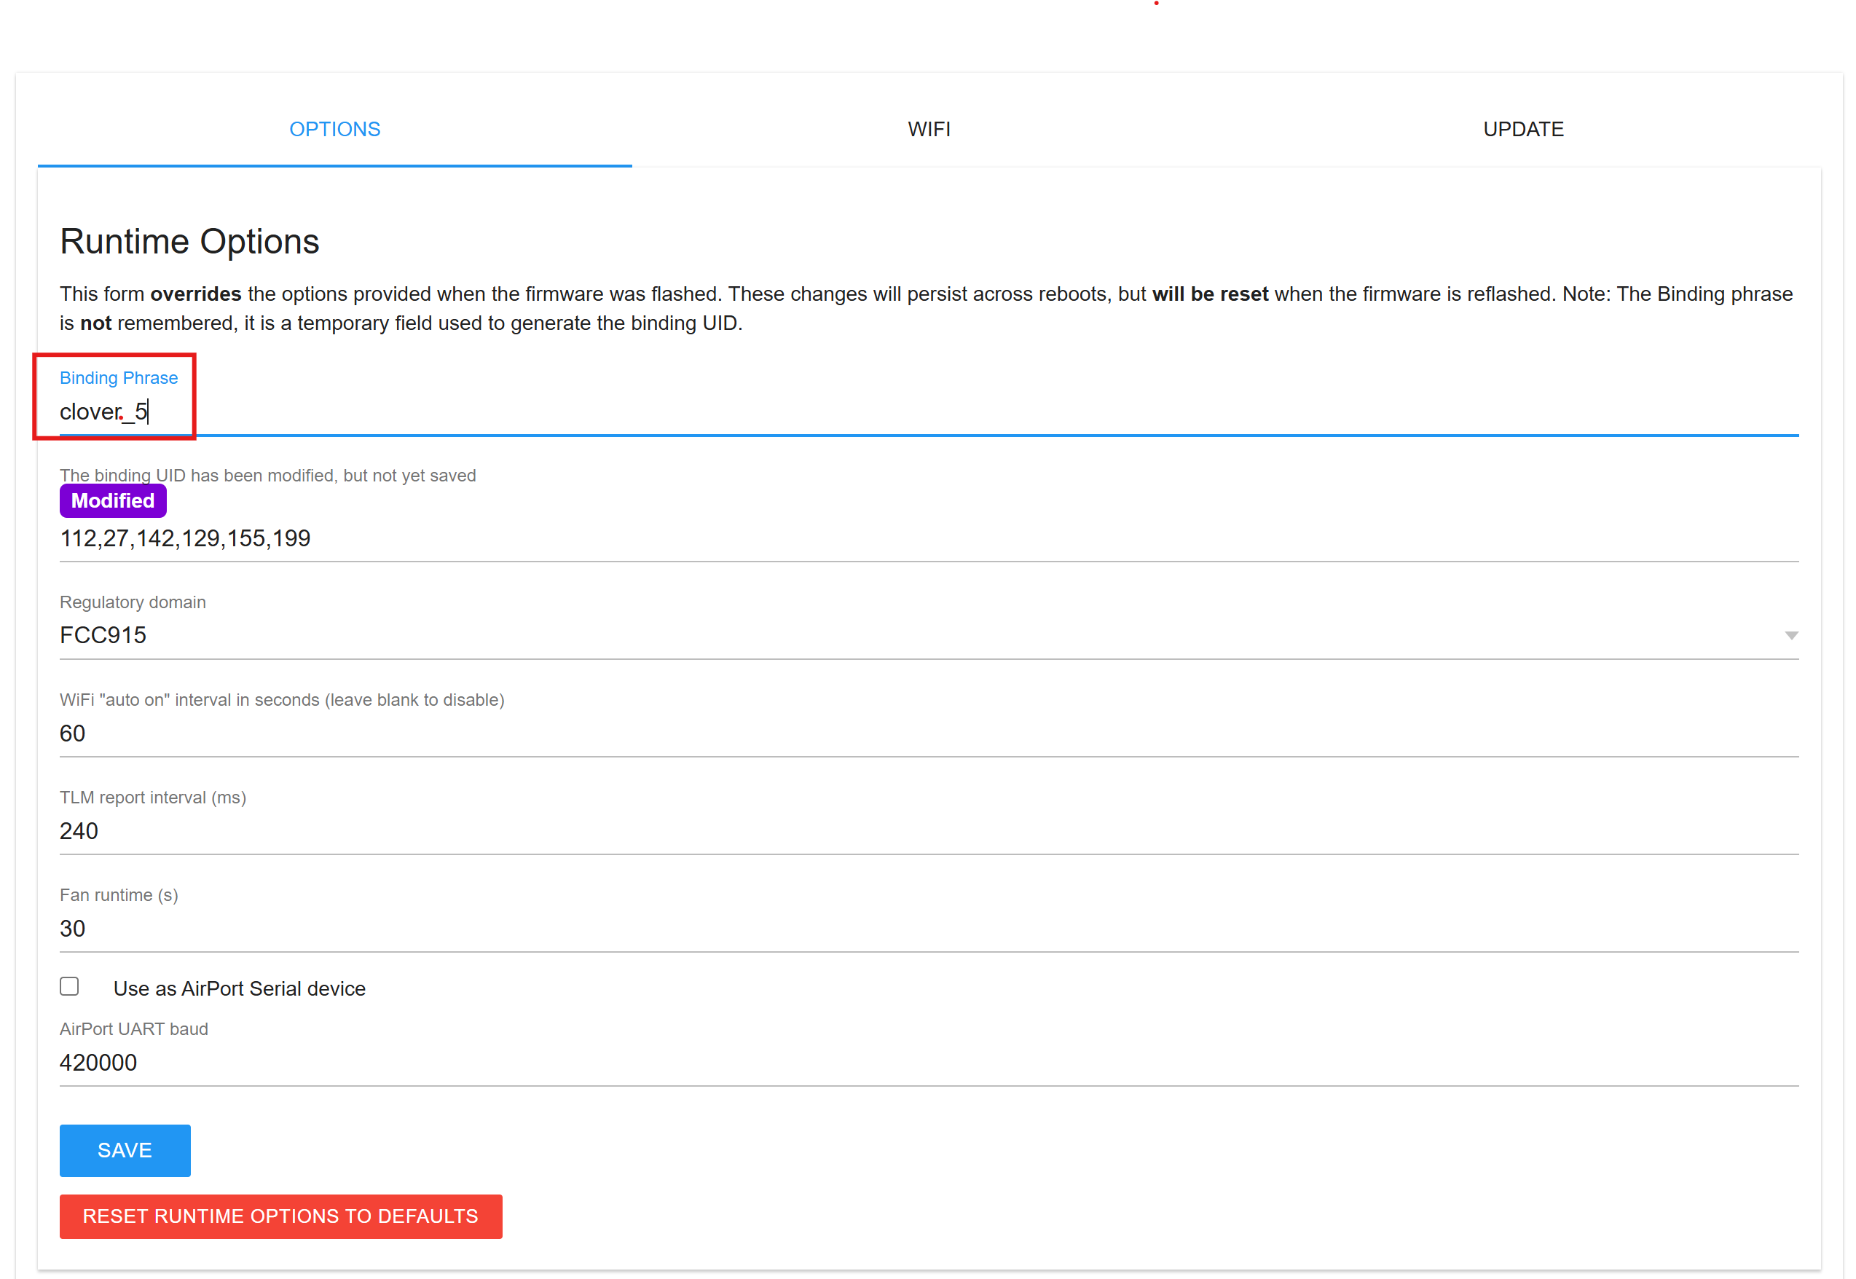Click the Runtime Options heading
This screenshot has width=1856, height=1279.
pos(189,241)
